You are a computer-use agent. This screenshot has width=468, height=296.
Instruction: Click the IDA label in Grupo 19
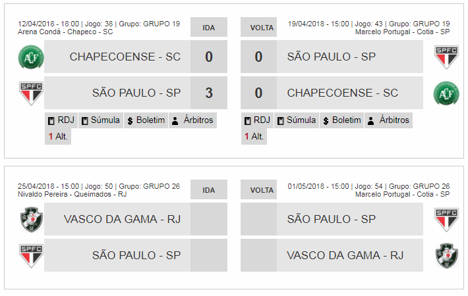point(209,28)
